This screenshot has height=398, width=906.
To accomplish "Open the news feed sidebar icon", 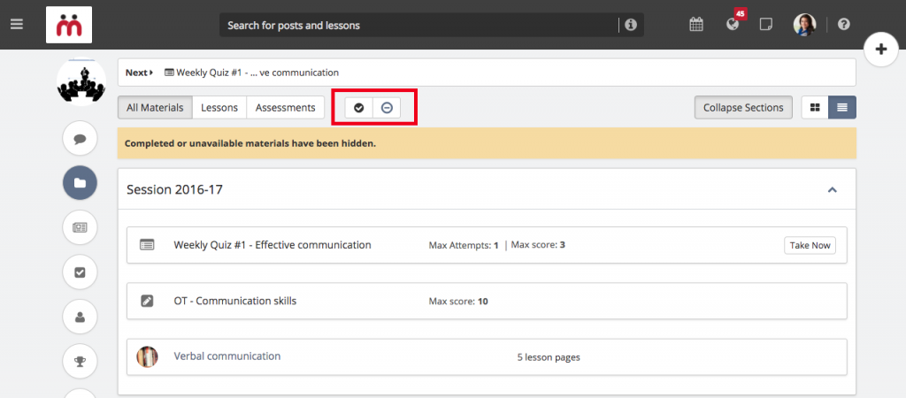I will 80,227.
